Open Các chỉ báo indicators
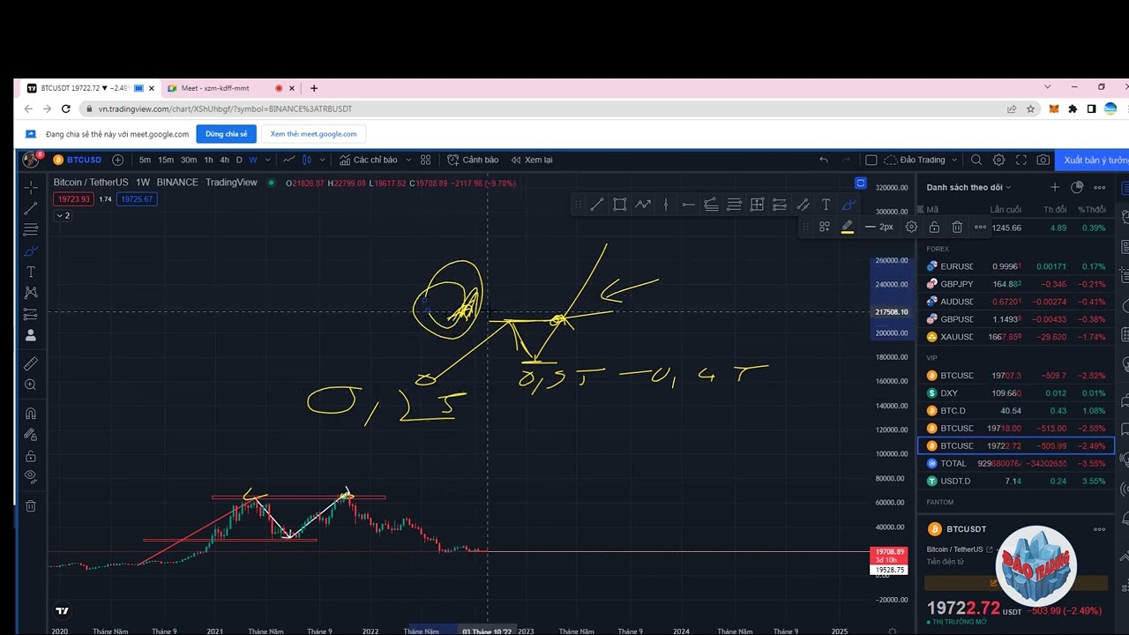The image size is (1129, 635). 368,160
